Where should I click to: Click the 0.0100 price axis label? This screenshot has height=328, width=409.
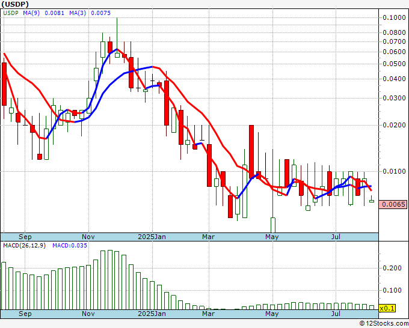pyautogui.click(x=394, y=171)
